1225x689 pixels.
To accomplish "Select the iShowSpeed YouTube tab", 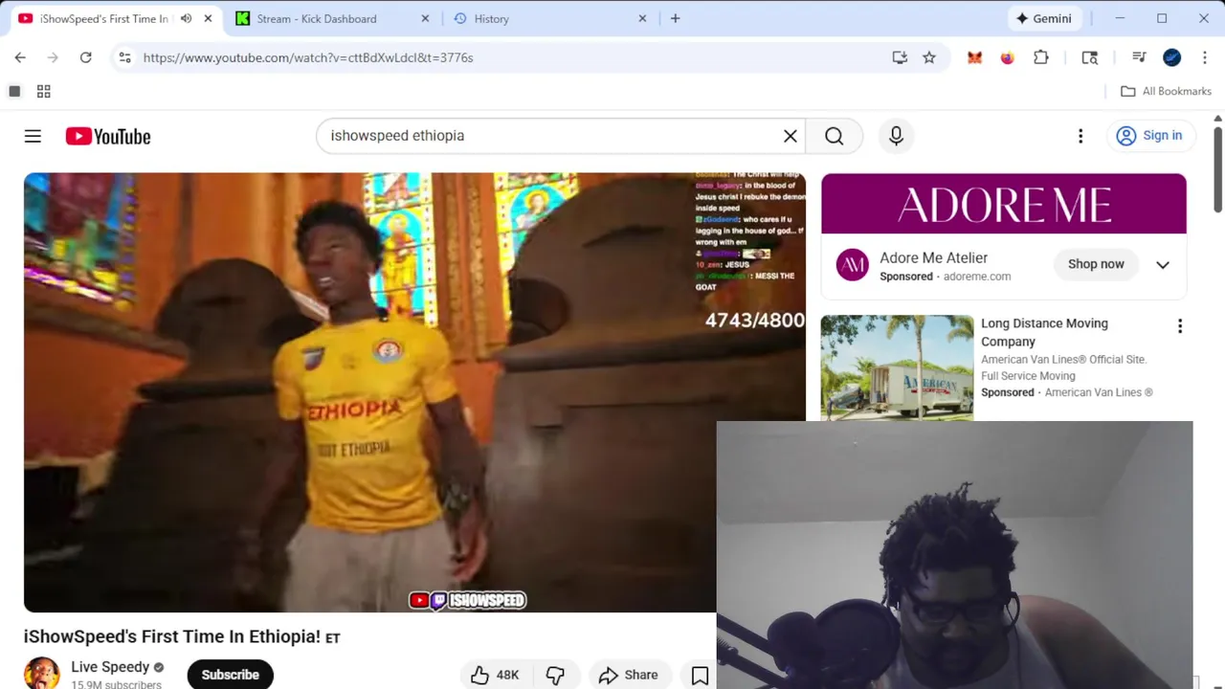I will pos(103,18).
